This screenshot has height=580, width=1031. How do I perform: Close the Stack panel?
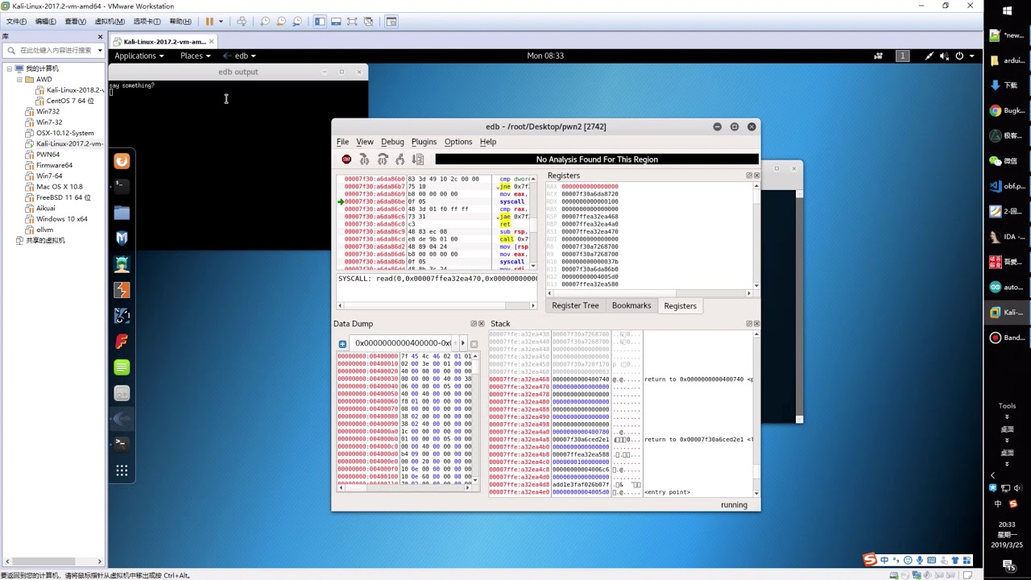point(756,324)
